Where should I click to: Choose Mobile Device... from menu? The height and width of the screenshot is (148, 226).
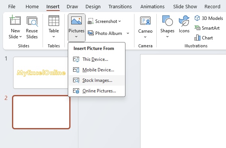pyautogui.click(x=96, y=70)
